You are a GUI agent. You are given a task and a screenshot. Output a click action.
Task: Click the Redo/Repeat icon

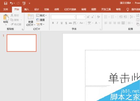pyautogui.click(x=18, y=3)
